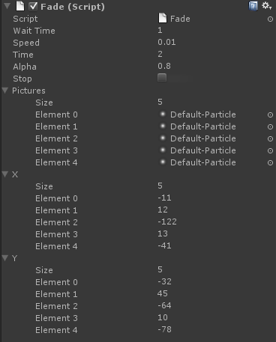
Task: Collapse the Pictures array foldout
Action: [5, 91]
